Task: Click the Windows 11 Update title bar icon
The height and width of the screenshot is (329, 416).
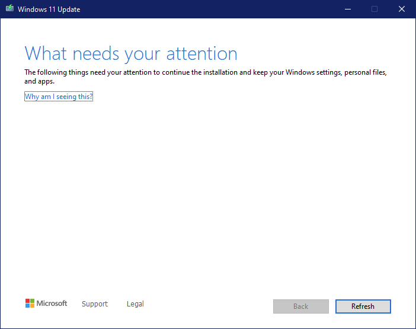Action: (10, 8)
